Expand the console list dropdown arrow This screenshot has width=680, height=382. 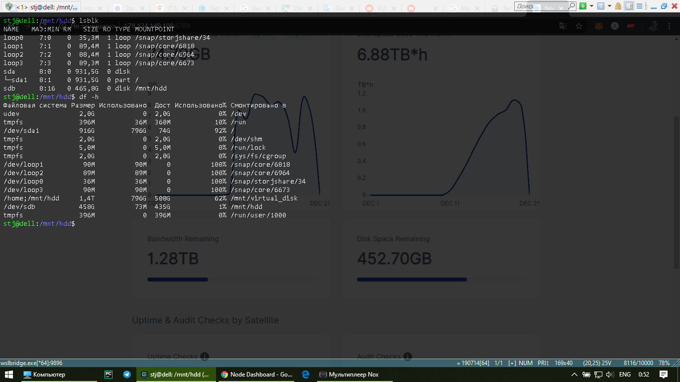609,6
